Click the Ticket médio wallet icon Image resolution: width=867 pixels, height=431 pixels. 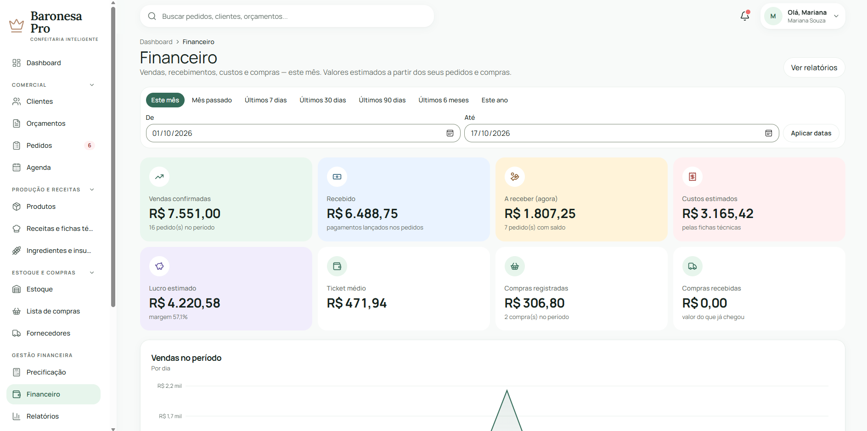(x=337, y=266)
